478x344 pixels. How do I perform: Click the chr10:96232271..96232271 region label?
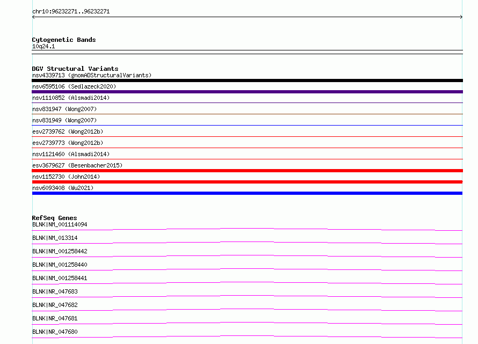click(71, 11)
